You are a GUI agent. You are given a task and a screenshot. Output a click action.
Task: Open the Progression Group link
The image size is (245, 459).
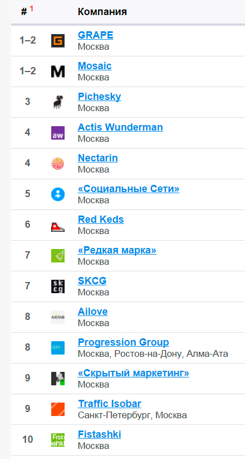123,342
